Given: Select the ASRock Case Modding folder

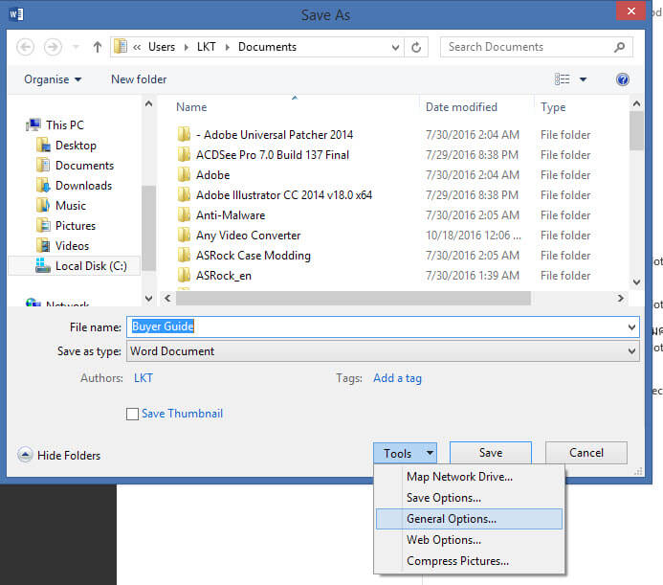Looking at the screenshot, I should click(x=254, y=256).
